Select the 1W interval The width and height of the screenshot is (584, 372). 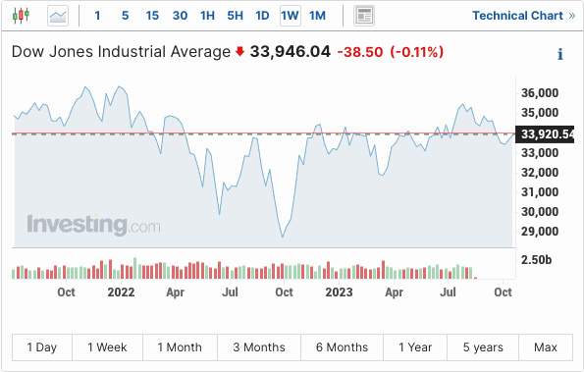coord(291,16)
